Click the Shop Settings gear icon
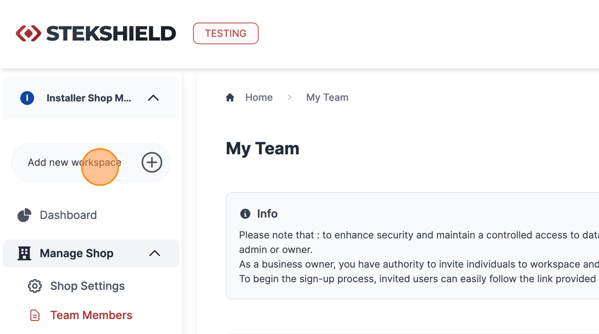Viewport: 599px width, 334px height. click(x=35, y=286)
